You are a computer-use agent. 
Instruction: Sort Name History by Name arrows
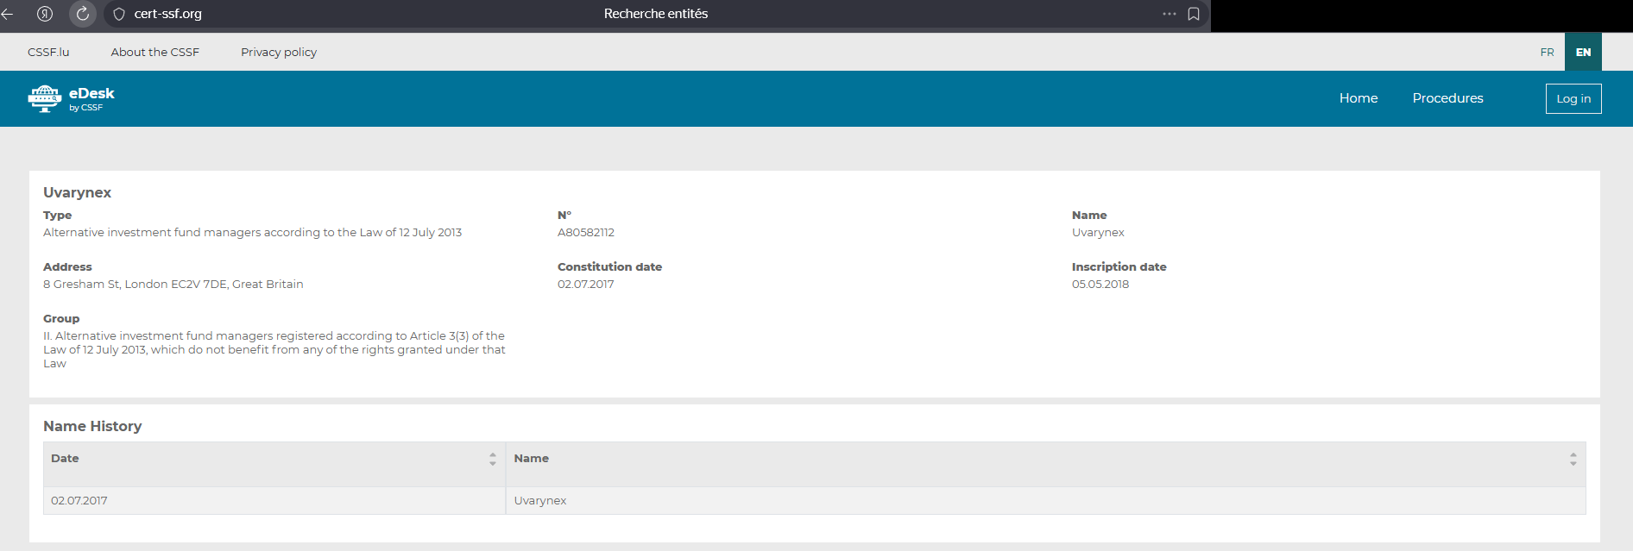point(1573,459)
